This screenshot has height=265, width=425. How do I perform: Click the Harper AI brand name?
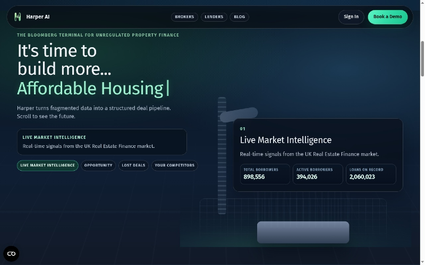click(x=38, y=17)
